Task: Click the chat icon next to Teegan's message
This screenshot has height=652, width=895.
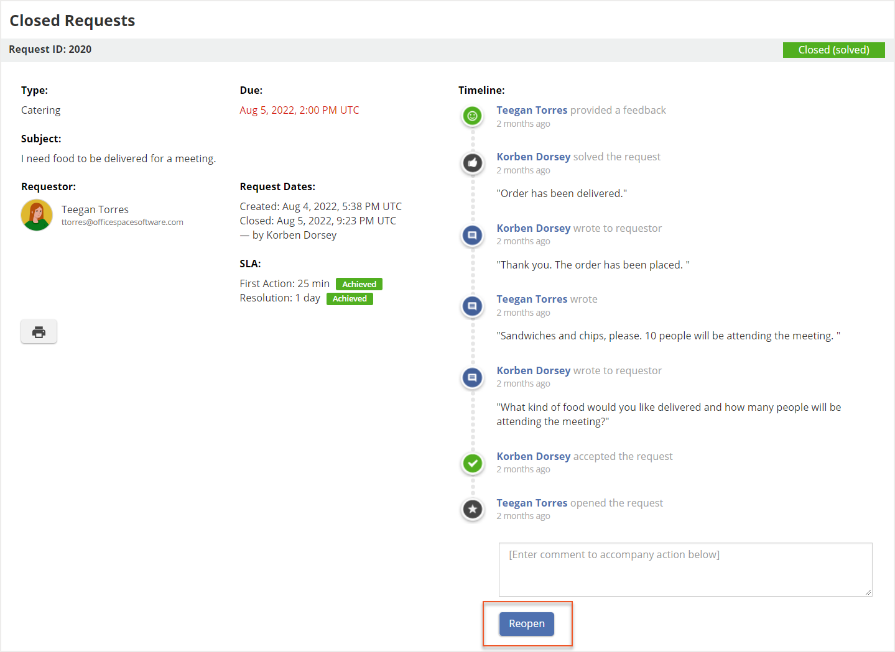Action: coord(472,306)
